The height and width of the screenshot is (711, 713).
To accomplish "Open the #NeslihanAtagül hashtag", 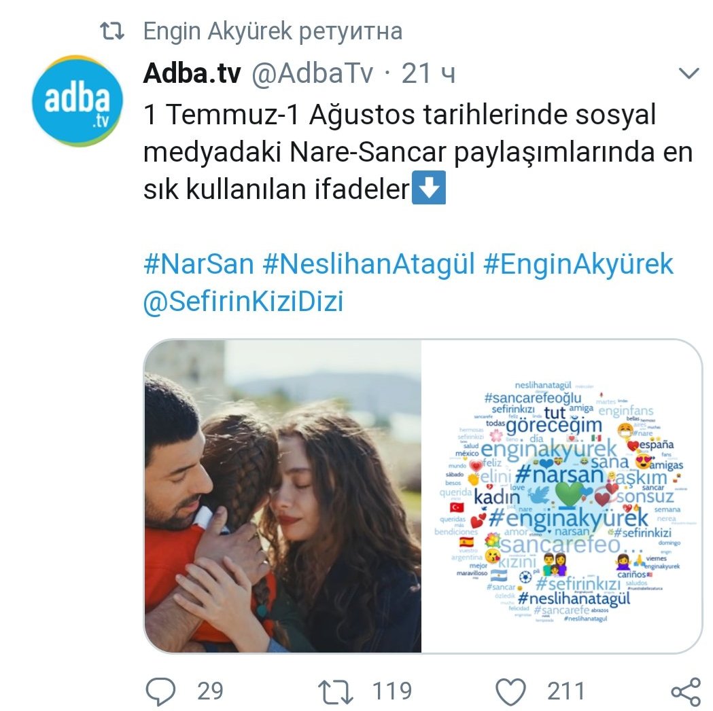I will click(x=369, y=264).
